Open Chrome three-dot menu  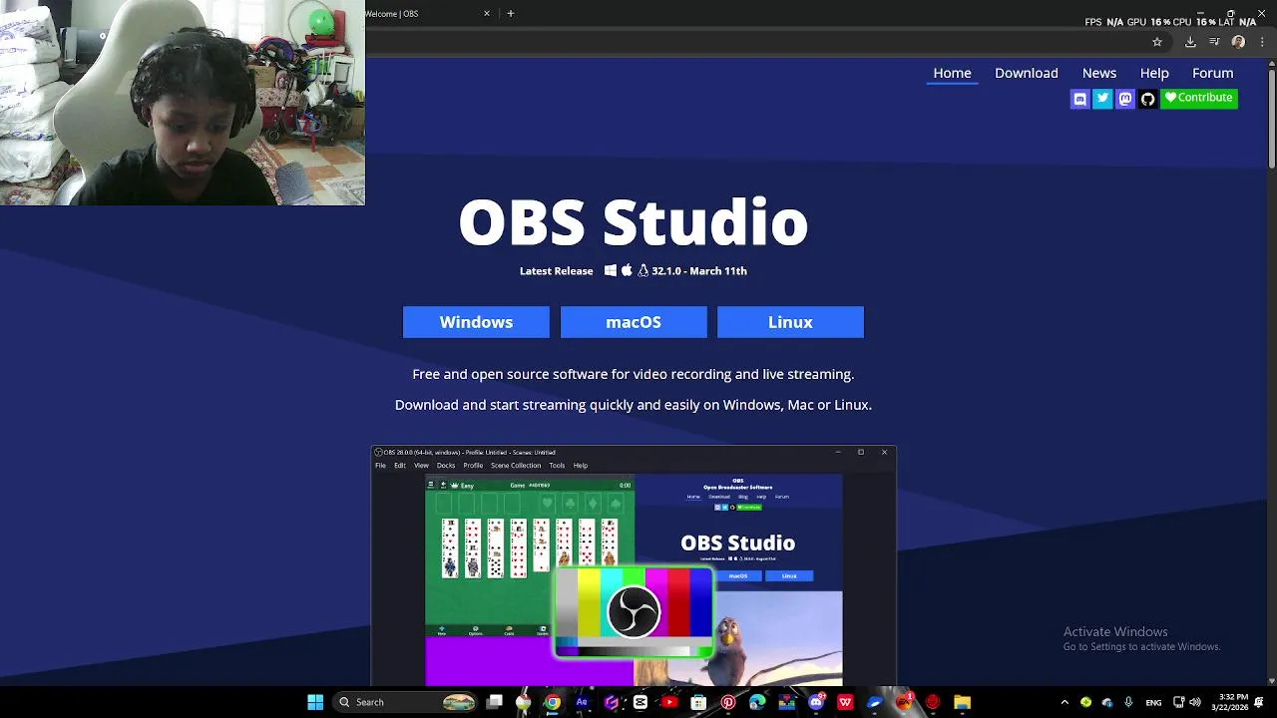1261,42
